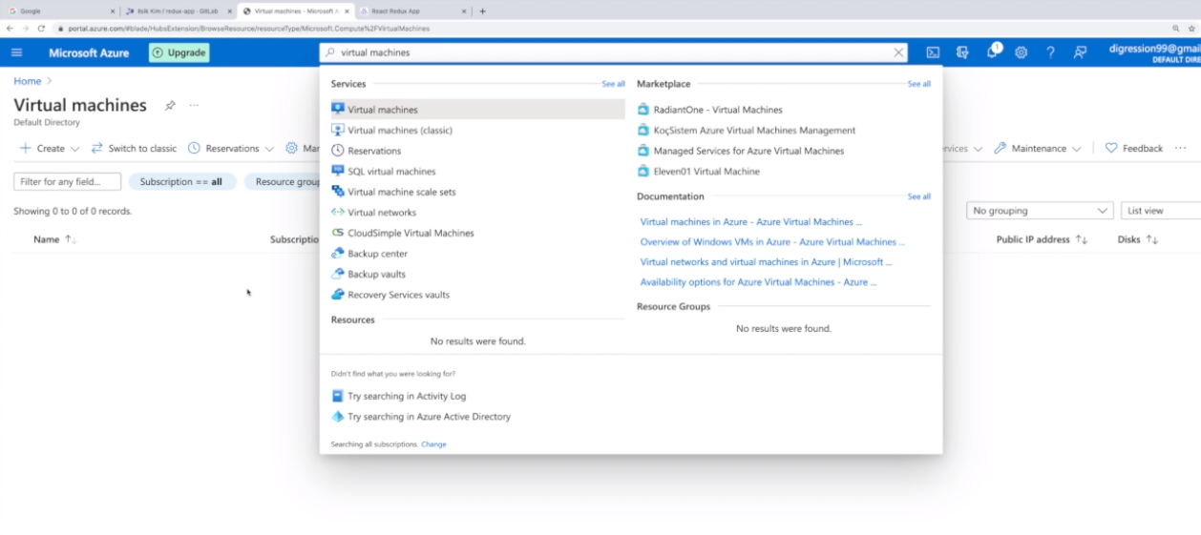Switch to the Google browser tab
The image size is (1201, 535).
click(59, 11)
